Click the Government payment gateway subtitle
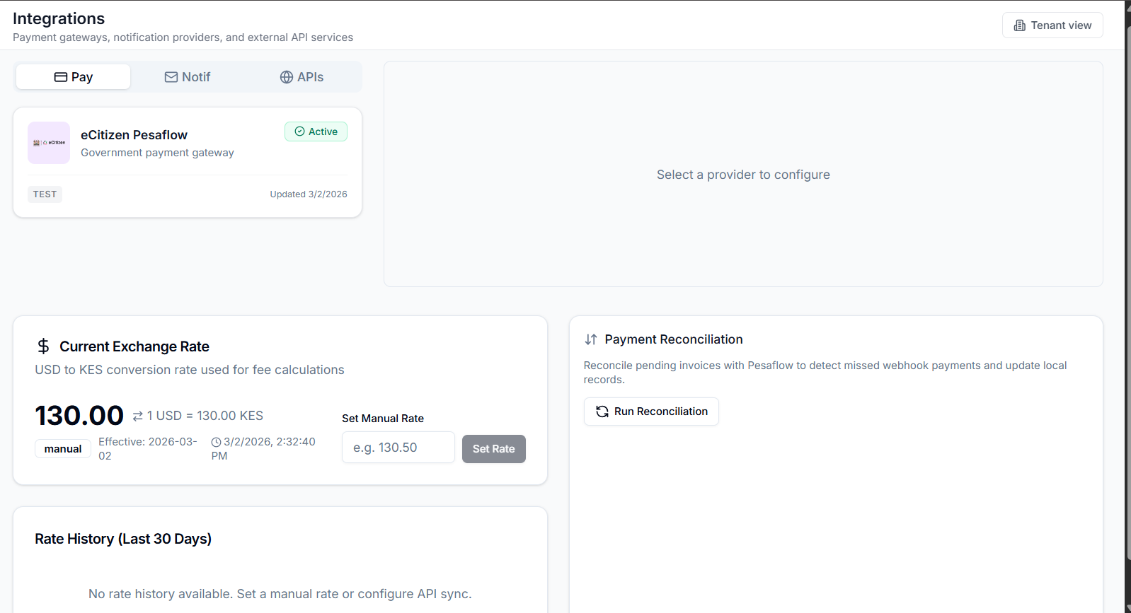The width and height of the screenshot is (1131, 613). click(157, 153)
